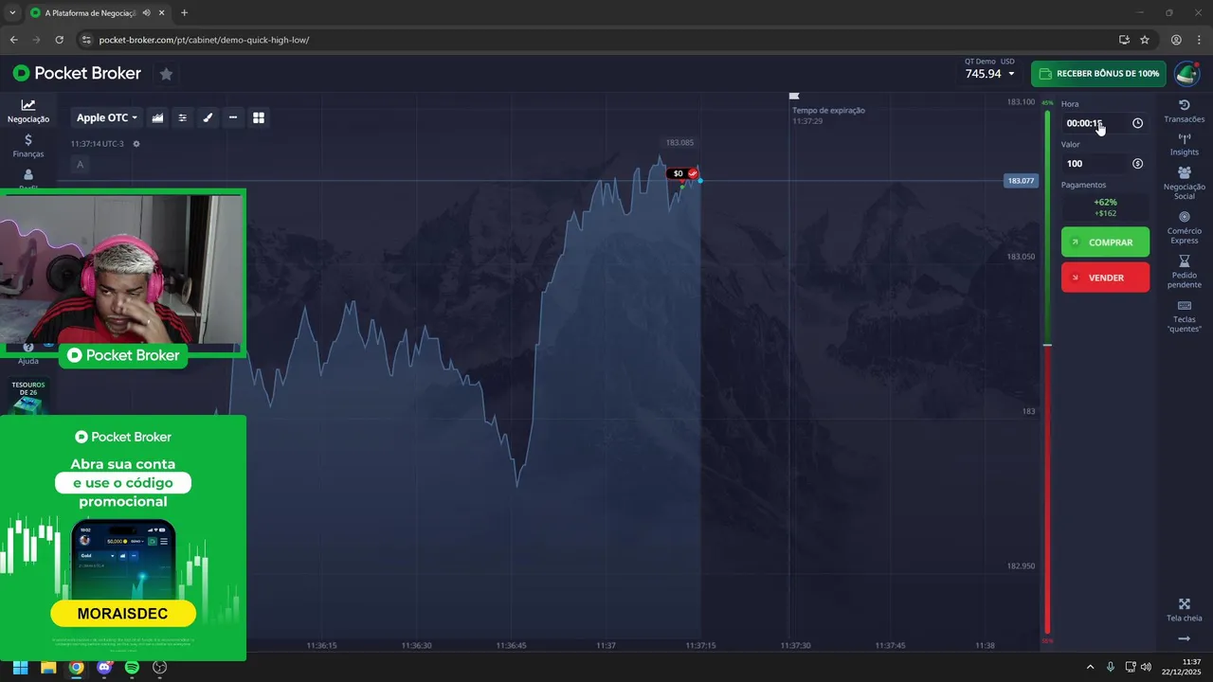Viewport: 1213px width, 682px height.
Task: Click RECEBER BÔNUS DE 100% button
Action: (1098, 74)
